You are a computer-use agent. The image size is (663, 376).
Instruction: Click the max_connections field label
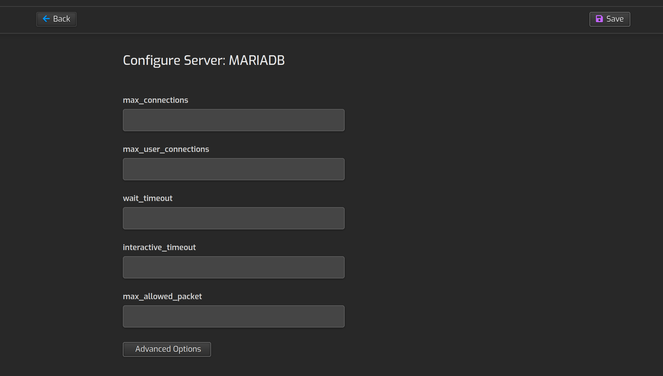pyautogui.click(x=156, y=100)
